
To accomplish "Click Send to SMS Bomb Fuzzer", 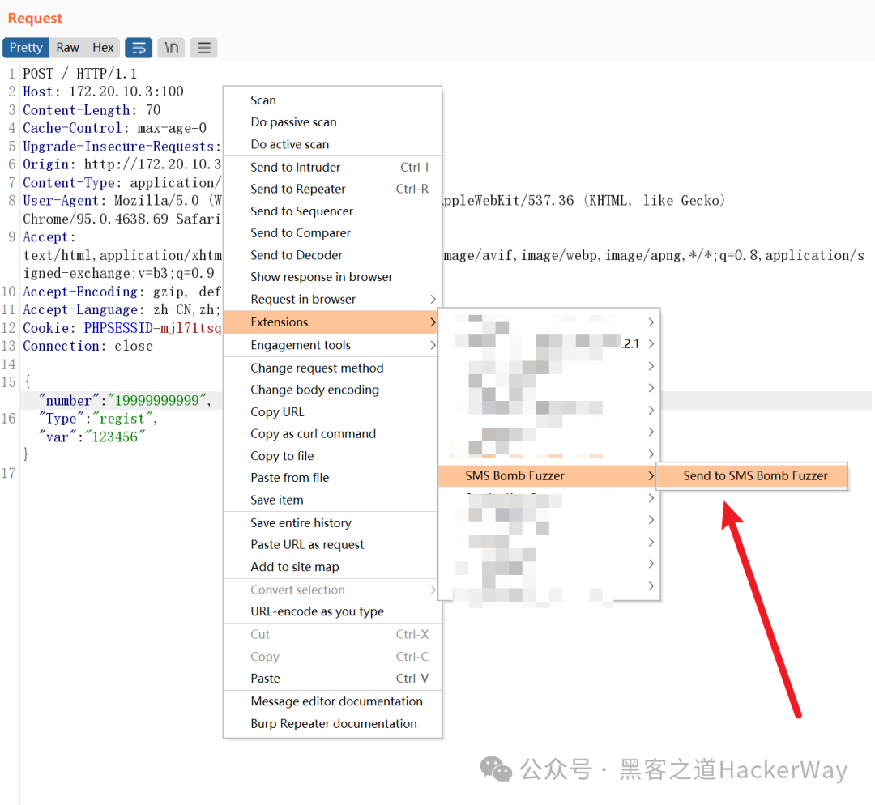I will (x=752, y=476).
